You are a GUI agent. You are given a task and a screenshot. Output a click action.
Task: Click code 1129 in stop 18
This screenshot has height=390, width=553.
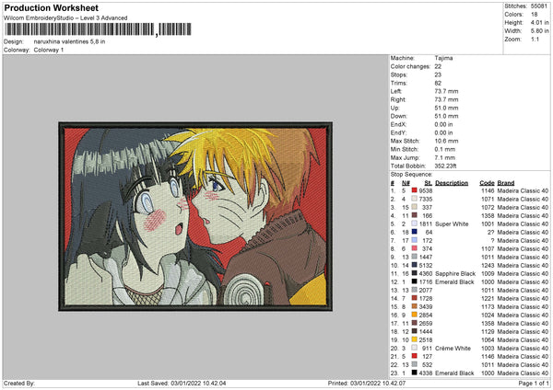488,331
